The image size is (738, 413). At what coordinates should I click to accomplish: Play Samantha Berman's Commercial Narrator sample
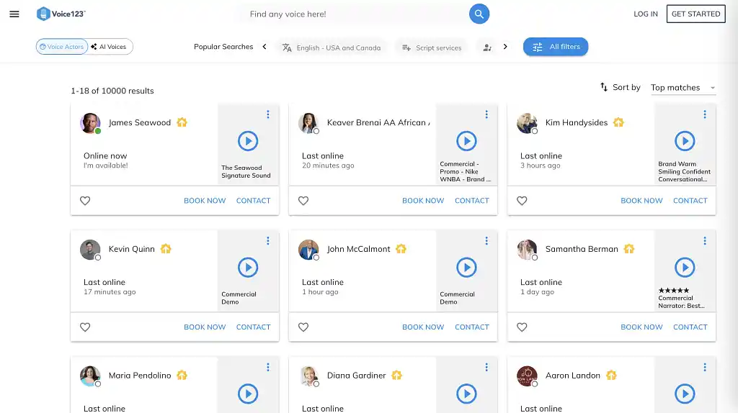[685, 268]
